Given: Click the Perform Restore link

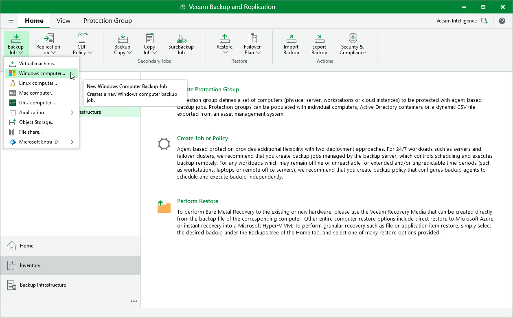Looking at the screenshot, I should (197, 201).
